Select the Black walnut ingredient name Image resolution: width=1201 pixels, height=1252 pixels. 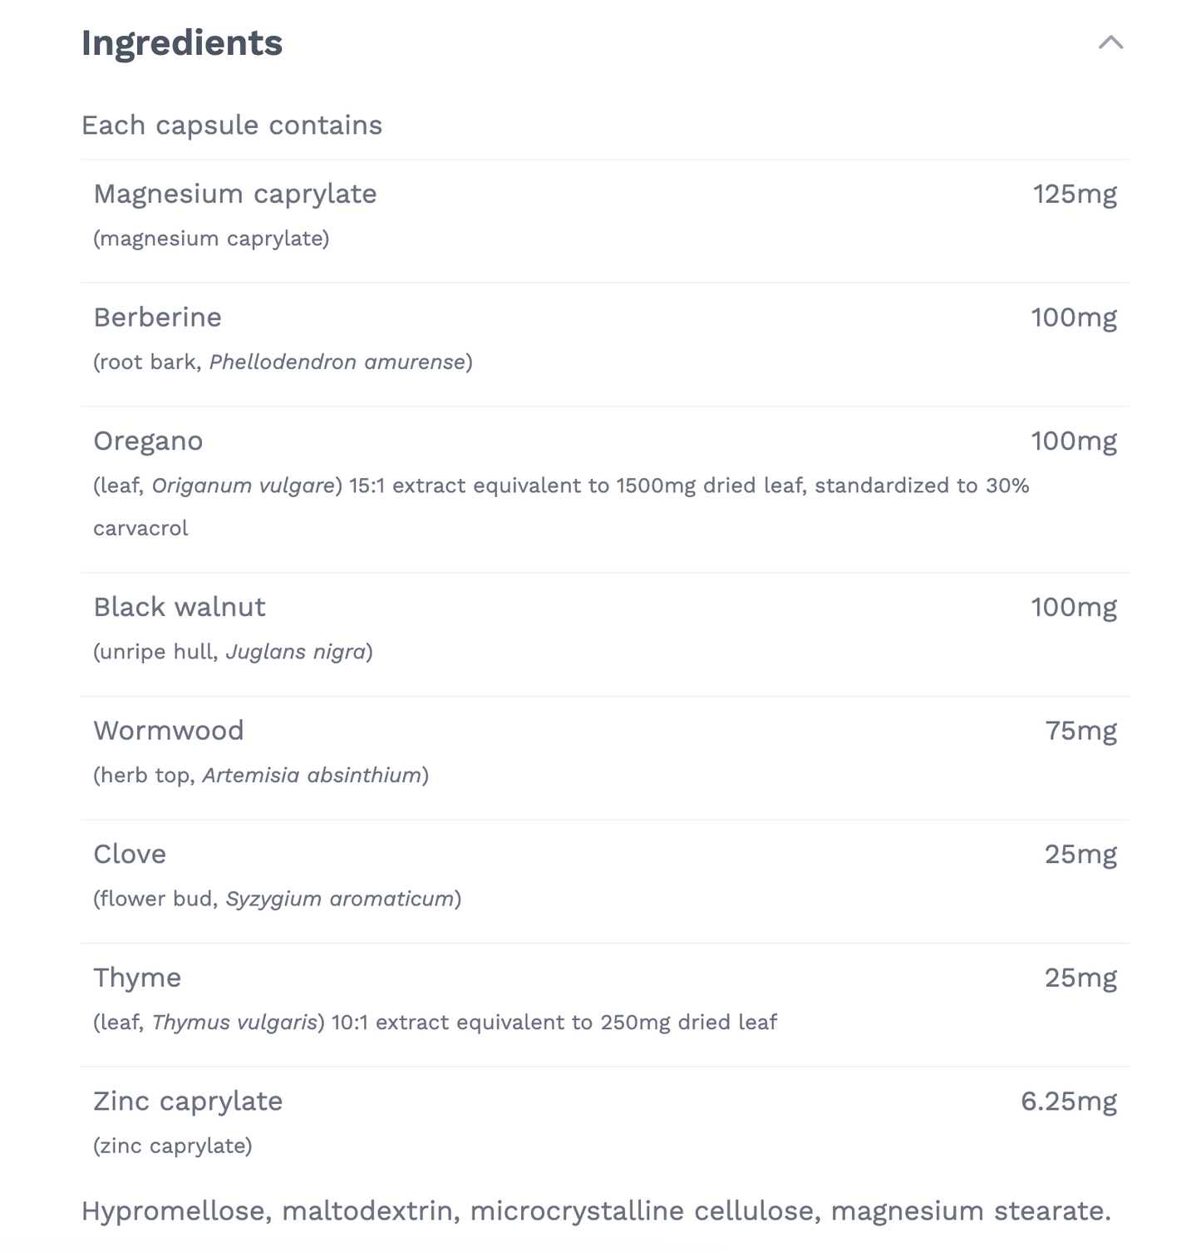180,607
